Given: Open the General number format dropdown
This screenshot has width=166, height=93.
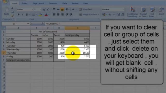Looking at the screenshot, I should pyautogui.click(x=123, y=9).
